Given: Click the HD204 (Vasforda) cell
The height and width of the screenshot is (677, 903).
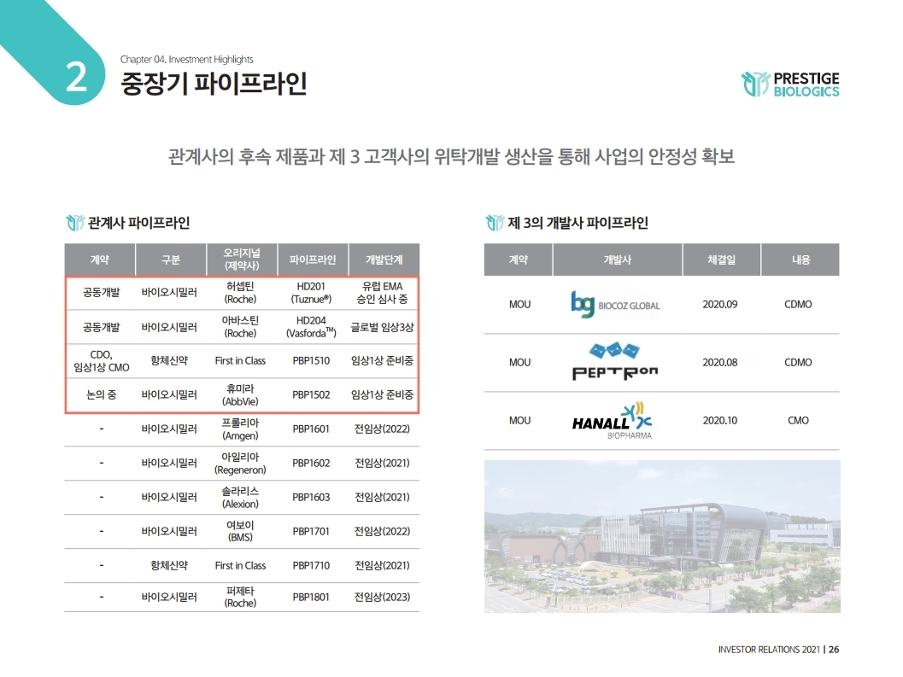Looking at the screenshot, I should pos(311,327).
